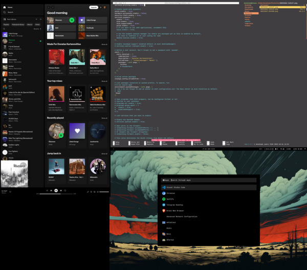Open the Chill Mix card
Screen dimensions: 307x270
[x=56, y=98]
